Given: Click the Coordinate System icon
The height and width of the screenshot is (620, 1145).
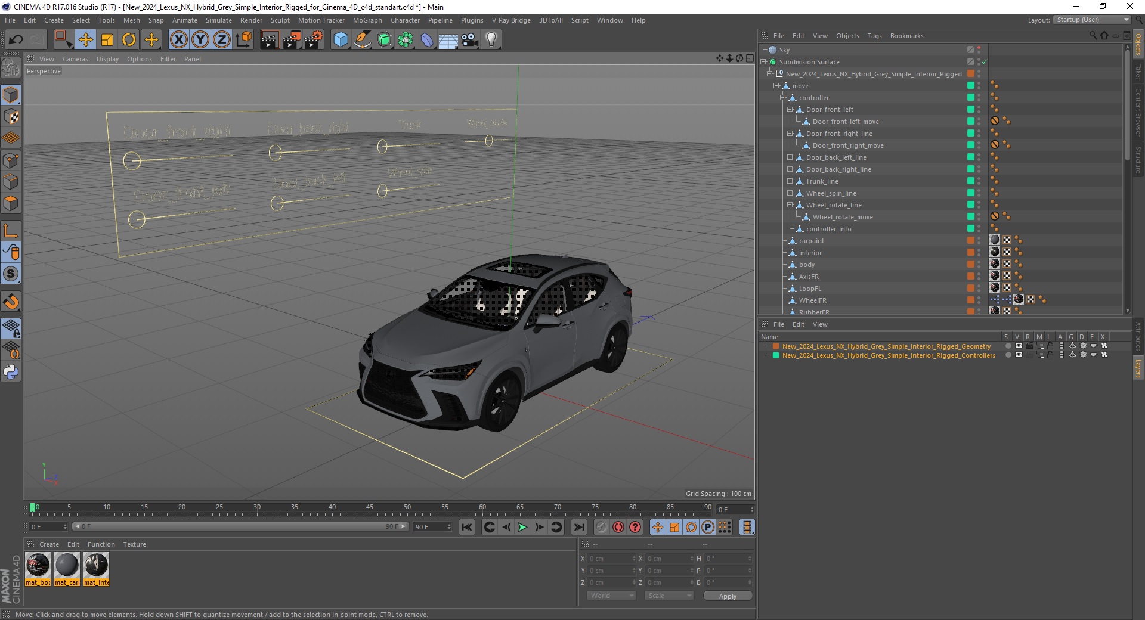Looking at the screenshot, I should [x=244, y=40].
